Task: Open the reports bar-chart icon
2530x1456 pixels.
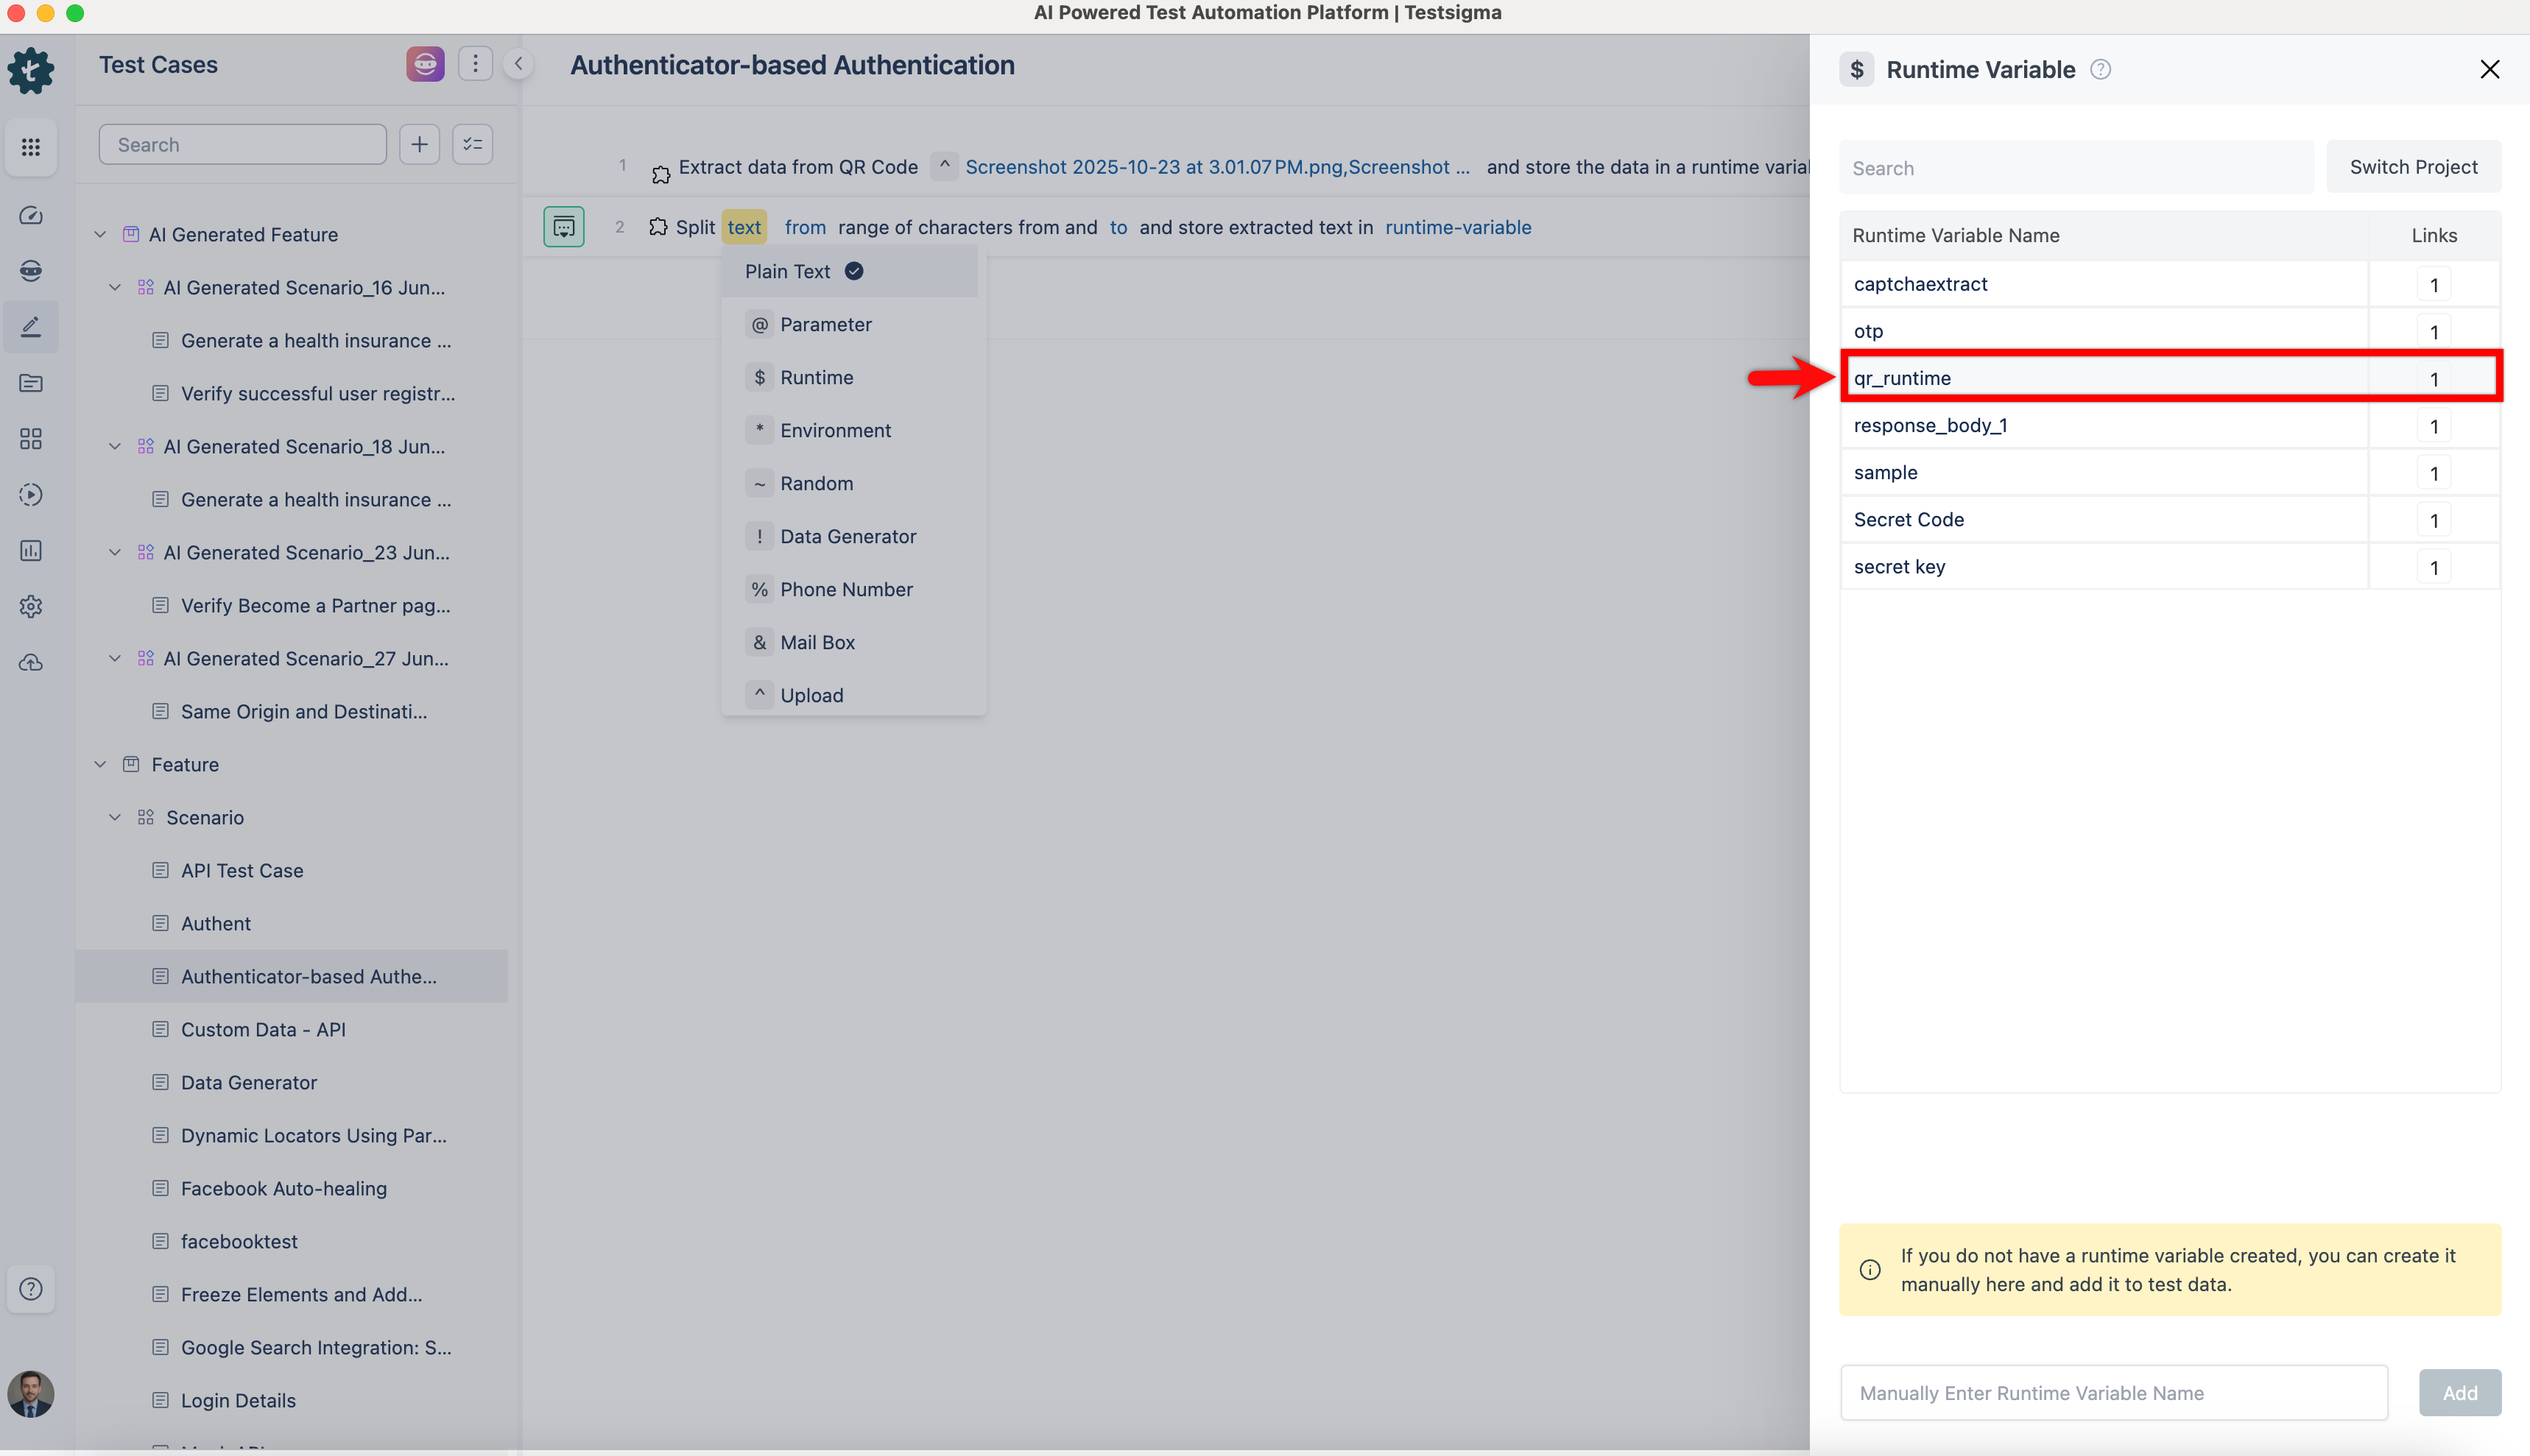Action: pyautogui.click(x=31, y=550)
